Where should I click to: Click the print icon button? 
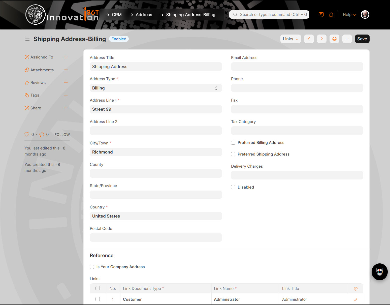pyautogui.click(x=334, y=39)
